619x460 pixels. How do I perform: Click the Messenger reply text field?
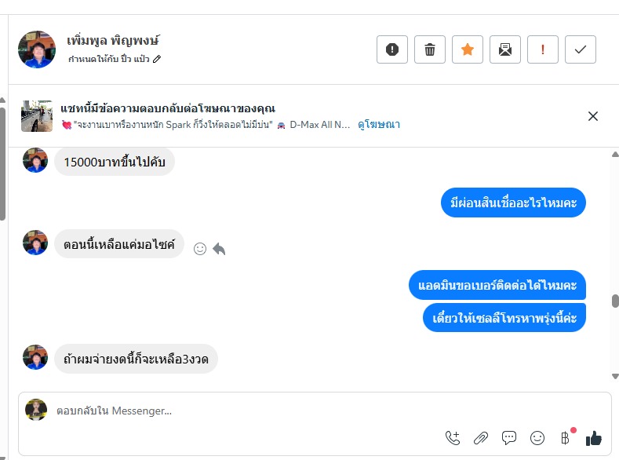[235, 411]
